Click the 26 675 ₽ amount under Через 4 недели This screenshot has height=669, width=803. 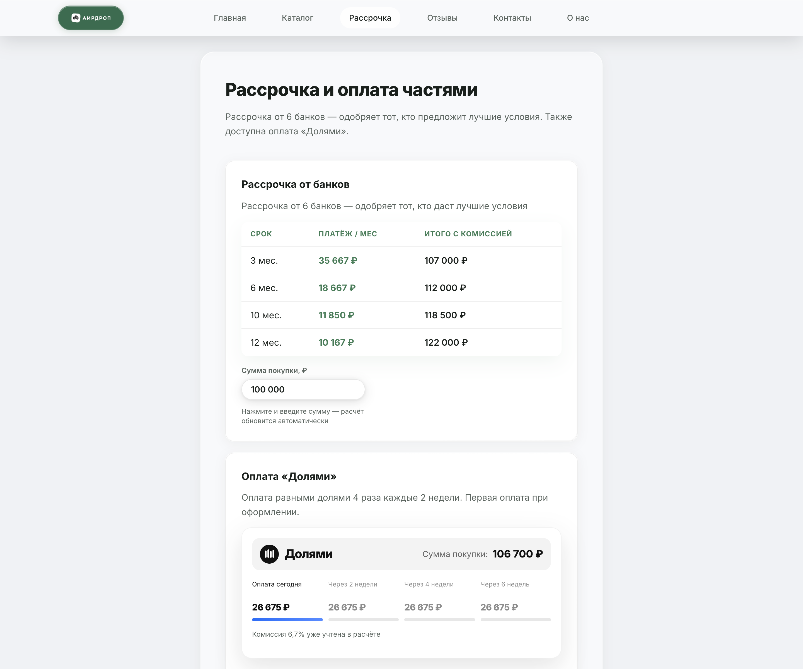(x=423, y=607)
